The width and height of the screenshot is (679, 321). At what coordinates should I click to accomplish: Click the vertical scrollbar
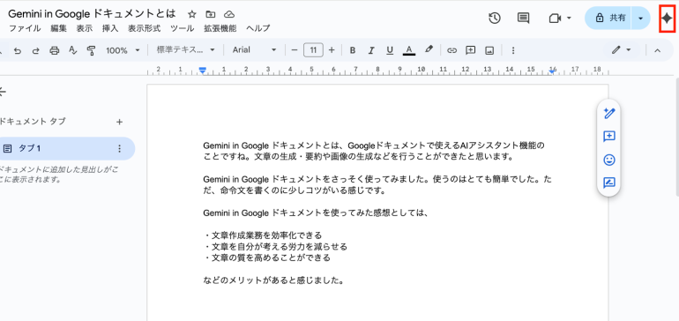click(x=676, y=137)
